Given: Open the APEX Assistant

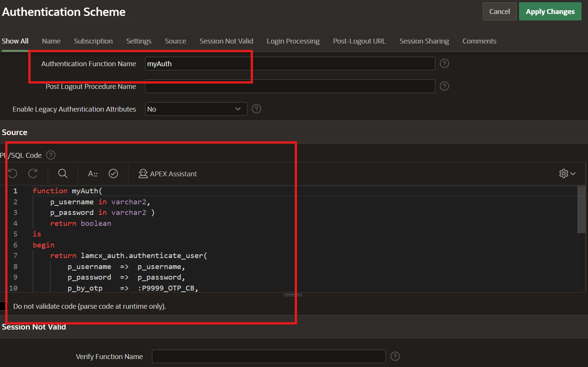Looking at the screenshot, I should pos(167,174).
